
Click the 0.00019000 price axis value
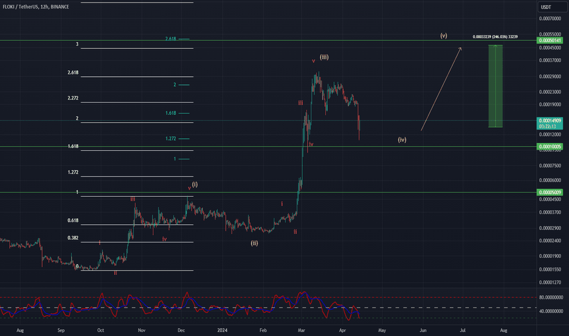(x=549, y=104)
